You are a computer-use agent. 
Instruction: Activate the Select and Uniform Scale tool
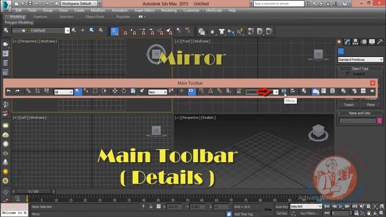[133, 91]
